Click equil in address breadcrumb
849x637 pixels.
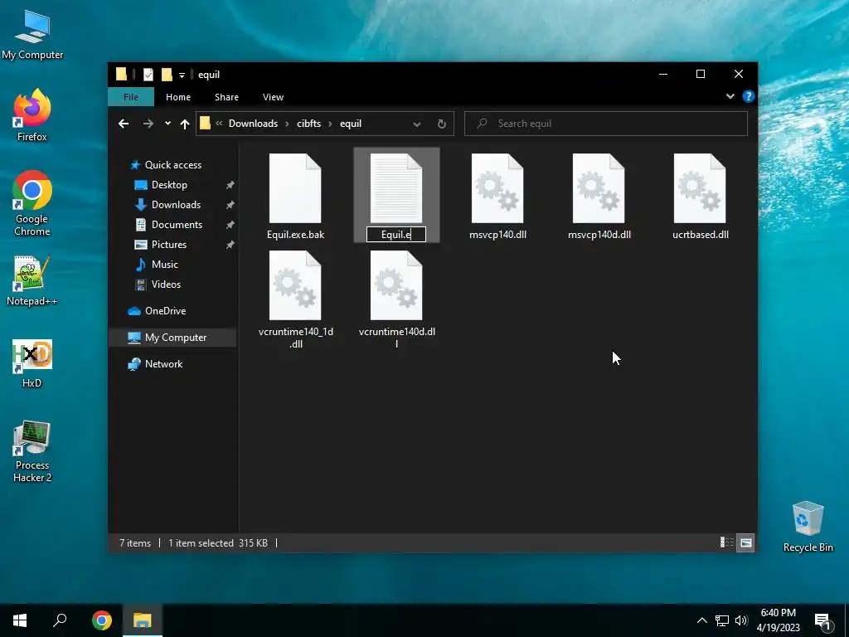[x=351, y=124]
